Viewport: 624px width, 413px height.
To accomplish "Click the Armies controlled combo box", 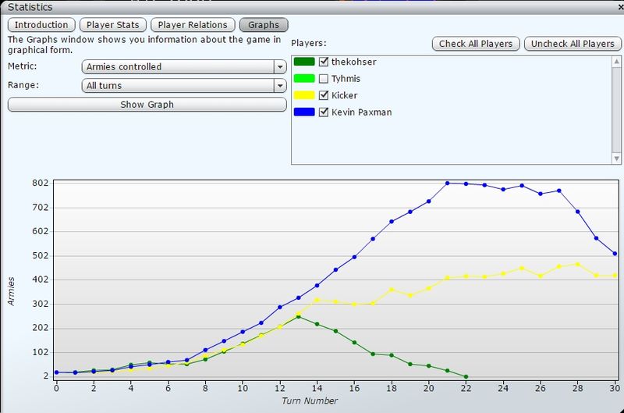I will [178, 67].
